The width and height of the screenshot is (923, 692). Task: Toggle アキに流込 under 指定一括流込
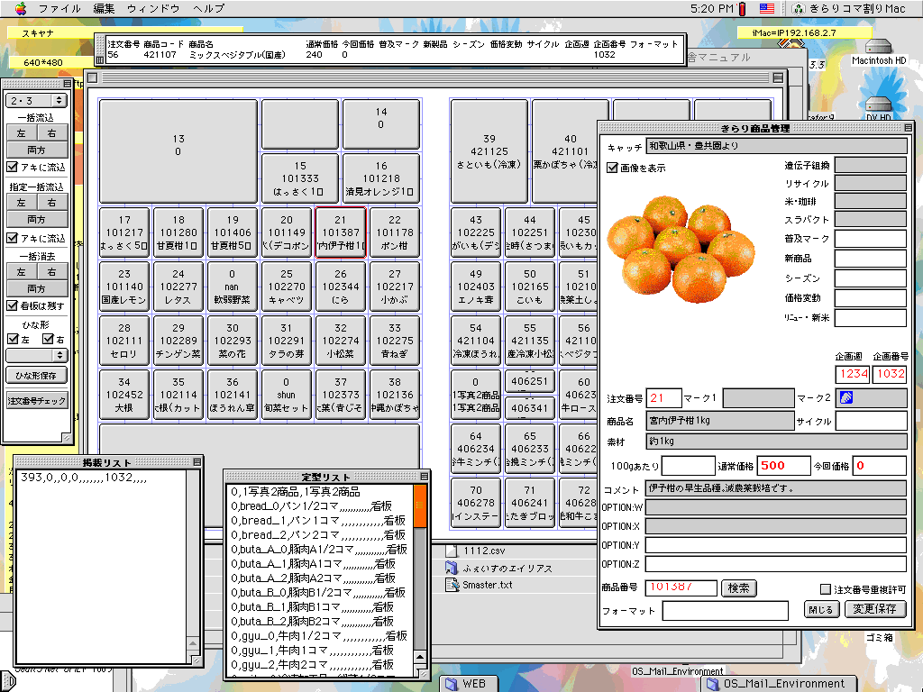pyautogui.click(x=12, y=238)
